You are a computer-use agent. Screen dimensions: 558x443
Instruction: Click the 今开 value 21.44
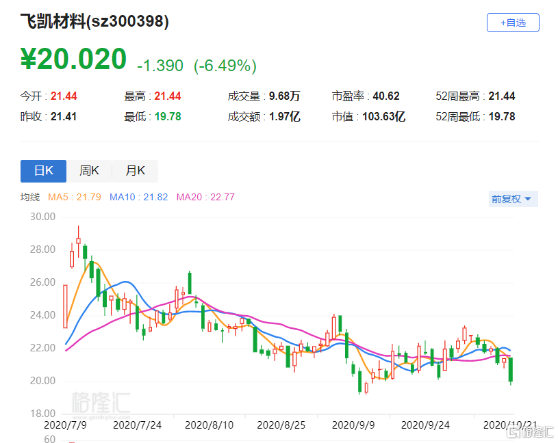coord(64,96)
